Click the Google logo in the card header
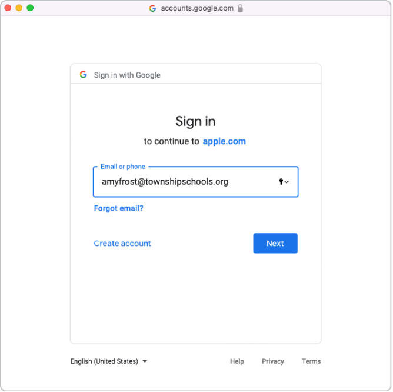The height and width of the screenshot is (392, 393). (x=84, y=75)
